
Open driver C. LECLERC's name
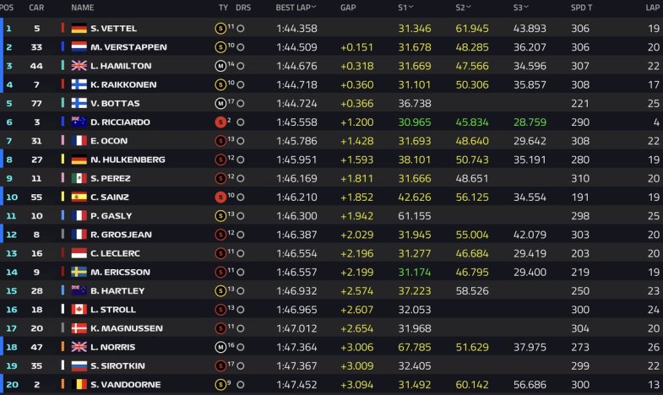(x=116, y=253)
